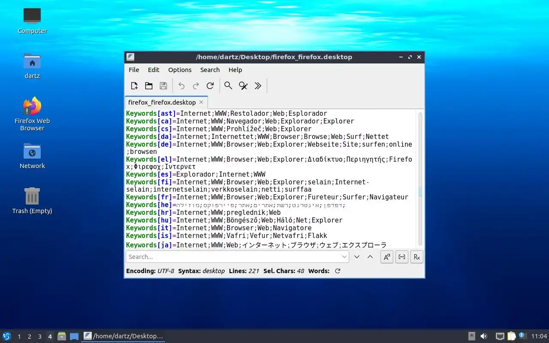Open the search history dropdown arrow
Image resolution: width=549 pixels, height=343 pixels.
coord(344,257)
